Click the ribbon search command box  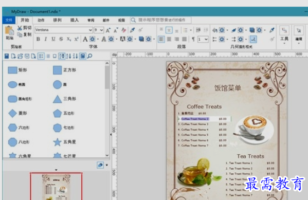[160, 20]
